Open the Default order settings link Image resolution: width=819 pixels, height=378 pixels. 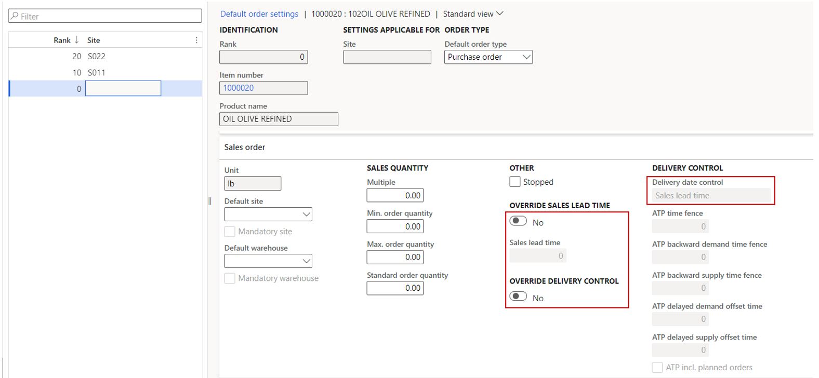point(259,14)
